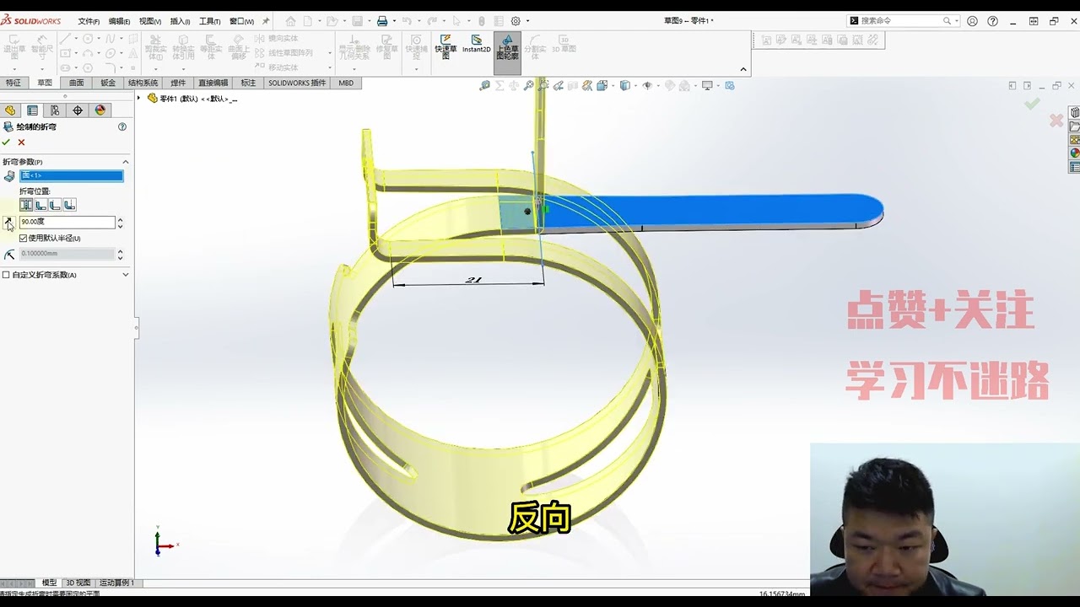Switch to the 特征 (Features) tab

(x=13, y=83)
